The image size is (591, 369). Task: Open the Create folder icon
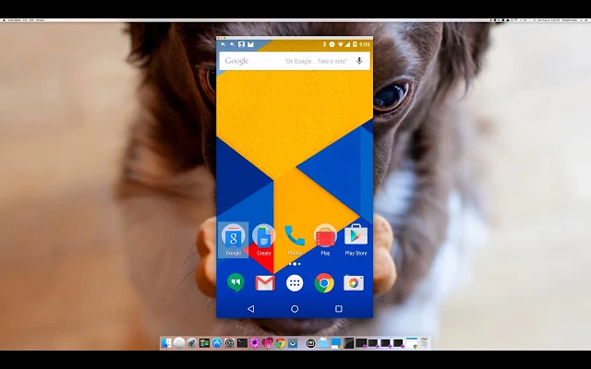click(x=264, y=240)
